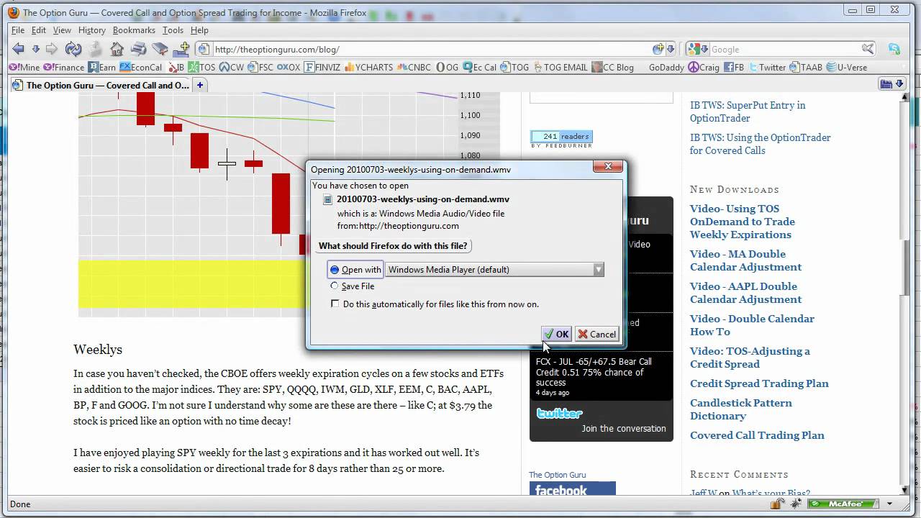Open the EconCal bookmark
The height and width of the screenshot is (518, 921).
pos(141,67)
